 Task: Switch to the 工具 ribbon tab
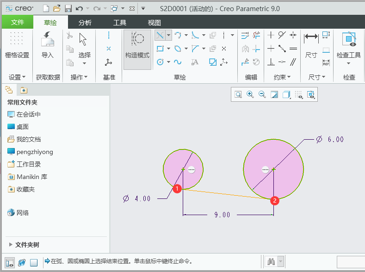120,23
